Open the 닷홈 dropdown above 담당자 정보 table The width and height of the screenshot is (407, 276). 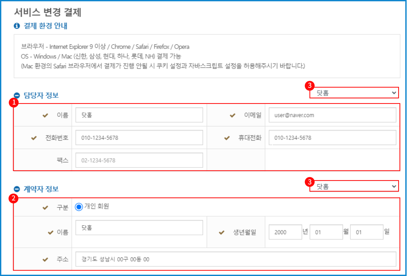(354, 93)
